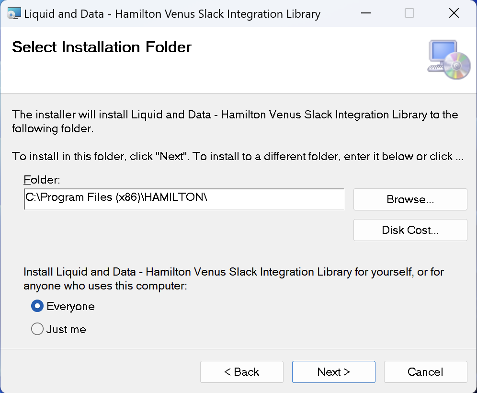Screen dimensions: 477x393
Task: Close the installer window
Action: pyautogui.click(x=454, y=13)
